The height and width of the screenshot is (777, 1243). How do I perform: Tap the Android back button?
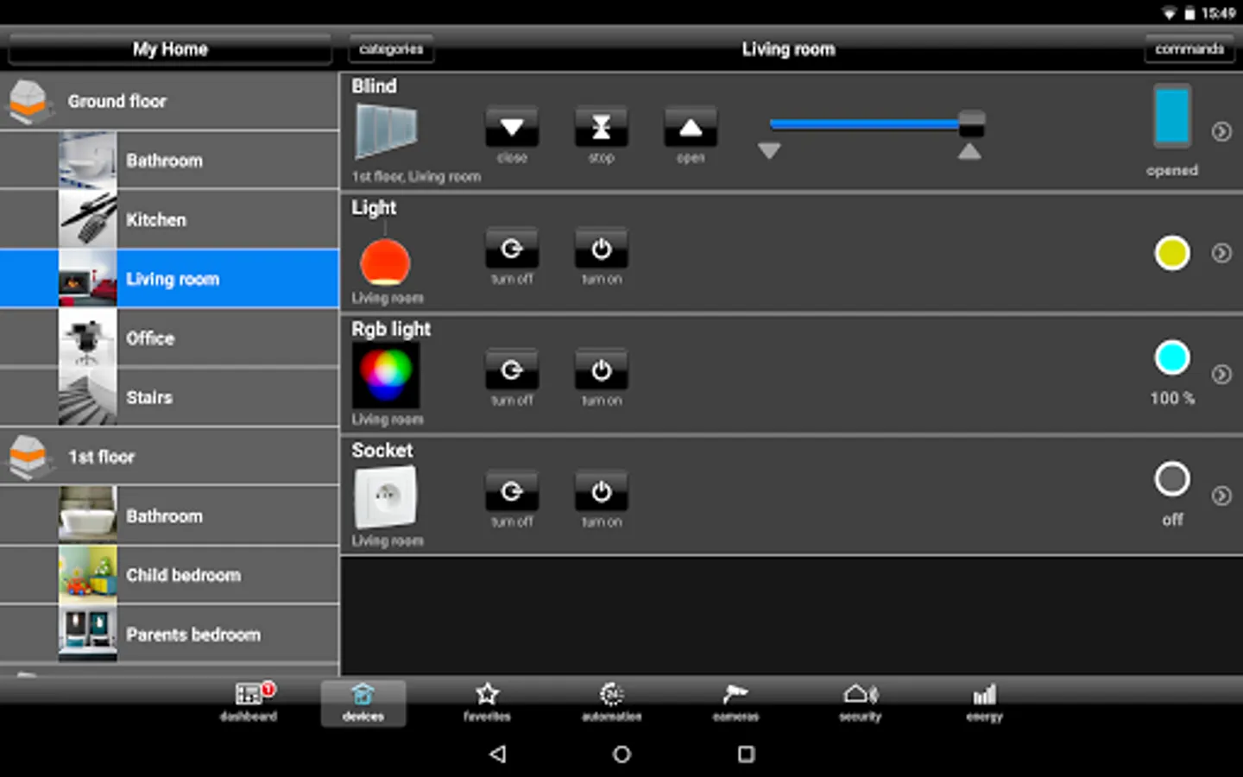coord(497,754)
